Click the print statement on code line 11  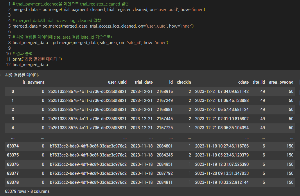pyautogui.click(x=37, y=59)
